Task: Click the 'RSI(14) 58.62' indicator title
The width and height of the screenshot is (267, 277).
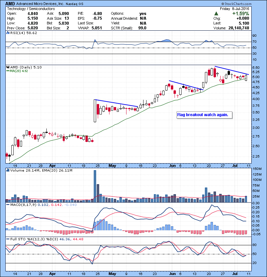Action: [24, 33]
